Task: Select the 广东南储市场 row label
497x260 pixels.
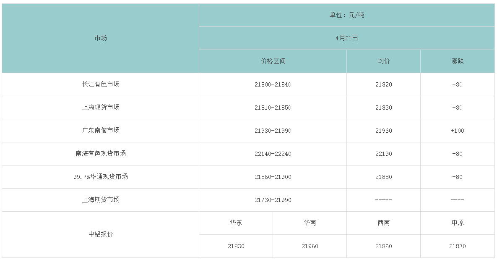Action: tap(101, 131)
